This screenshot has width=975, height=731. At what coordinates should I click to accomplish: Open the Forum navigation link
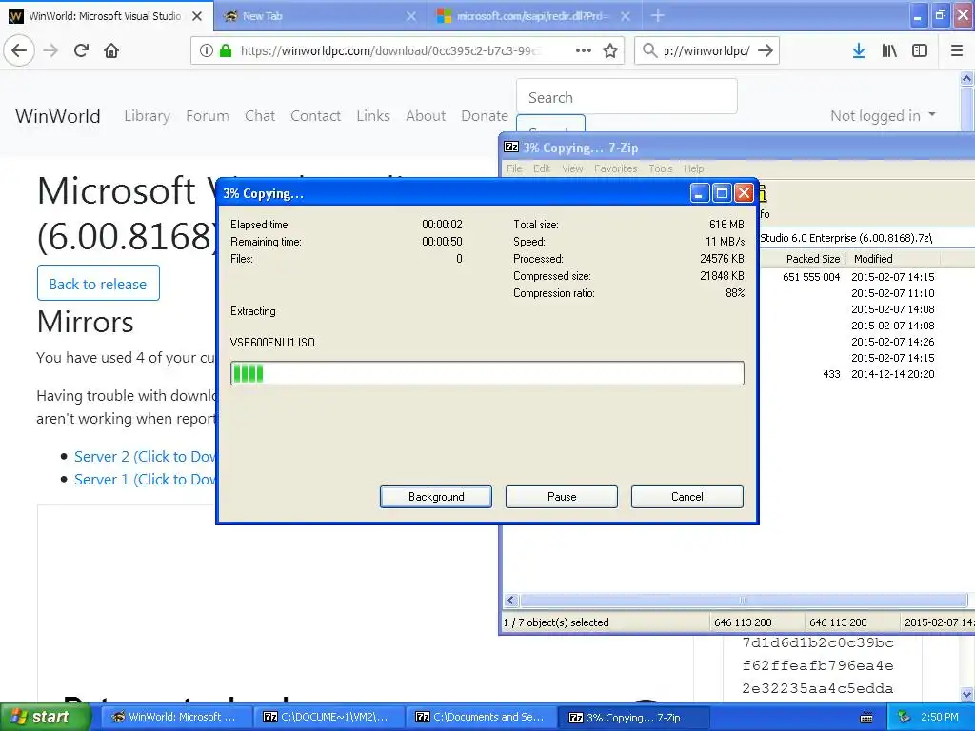point(207,115)
